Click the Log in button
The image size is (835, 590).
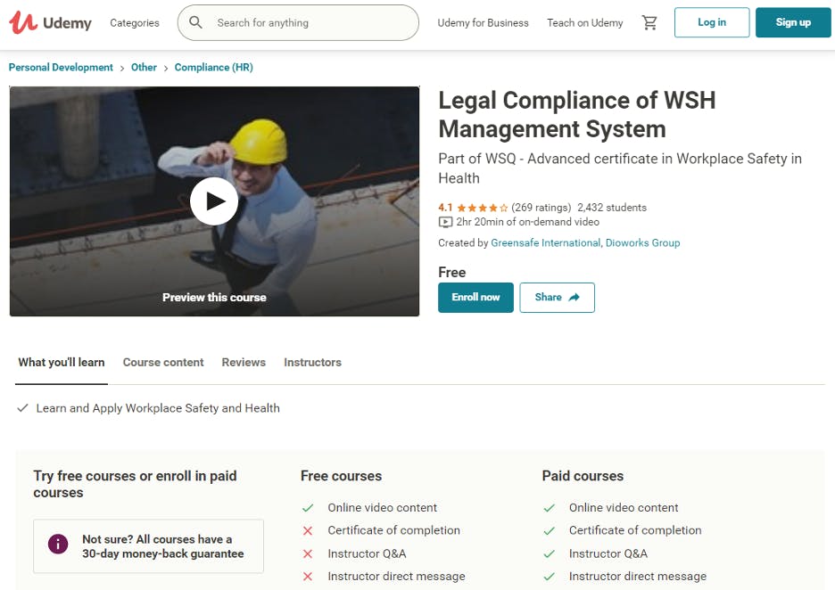711,22
